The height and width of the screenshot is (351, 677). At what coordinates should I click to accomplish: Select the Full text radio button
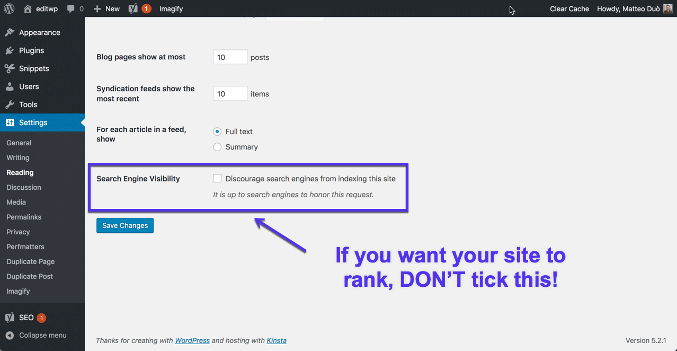(217, 131)
